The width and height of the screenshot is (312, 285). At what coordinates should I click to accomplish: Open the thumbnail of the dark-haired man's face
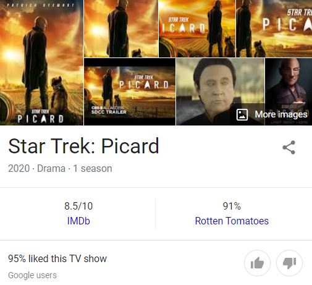click(x=221, y=91)
